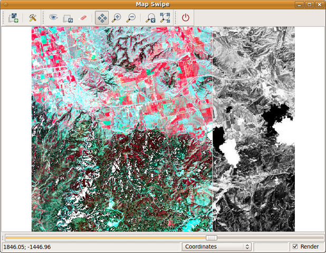The image size is (326, 253).
Task: Click the eye icon to display map
Action: tap(53, 17)
